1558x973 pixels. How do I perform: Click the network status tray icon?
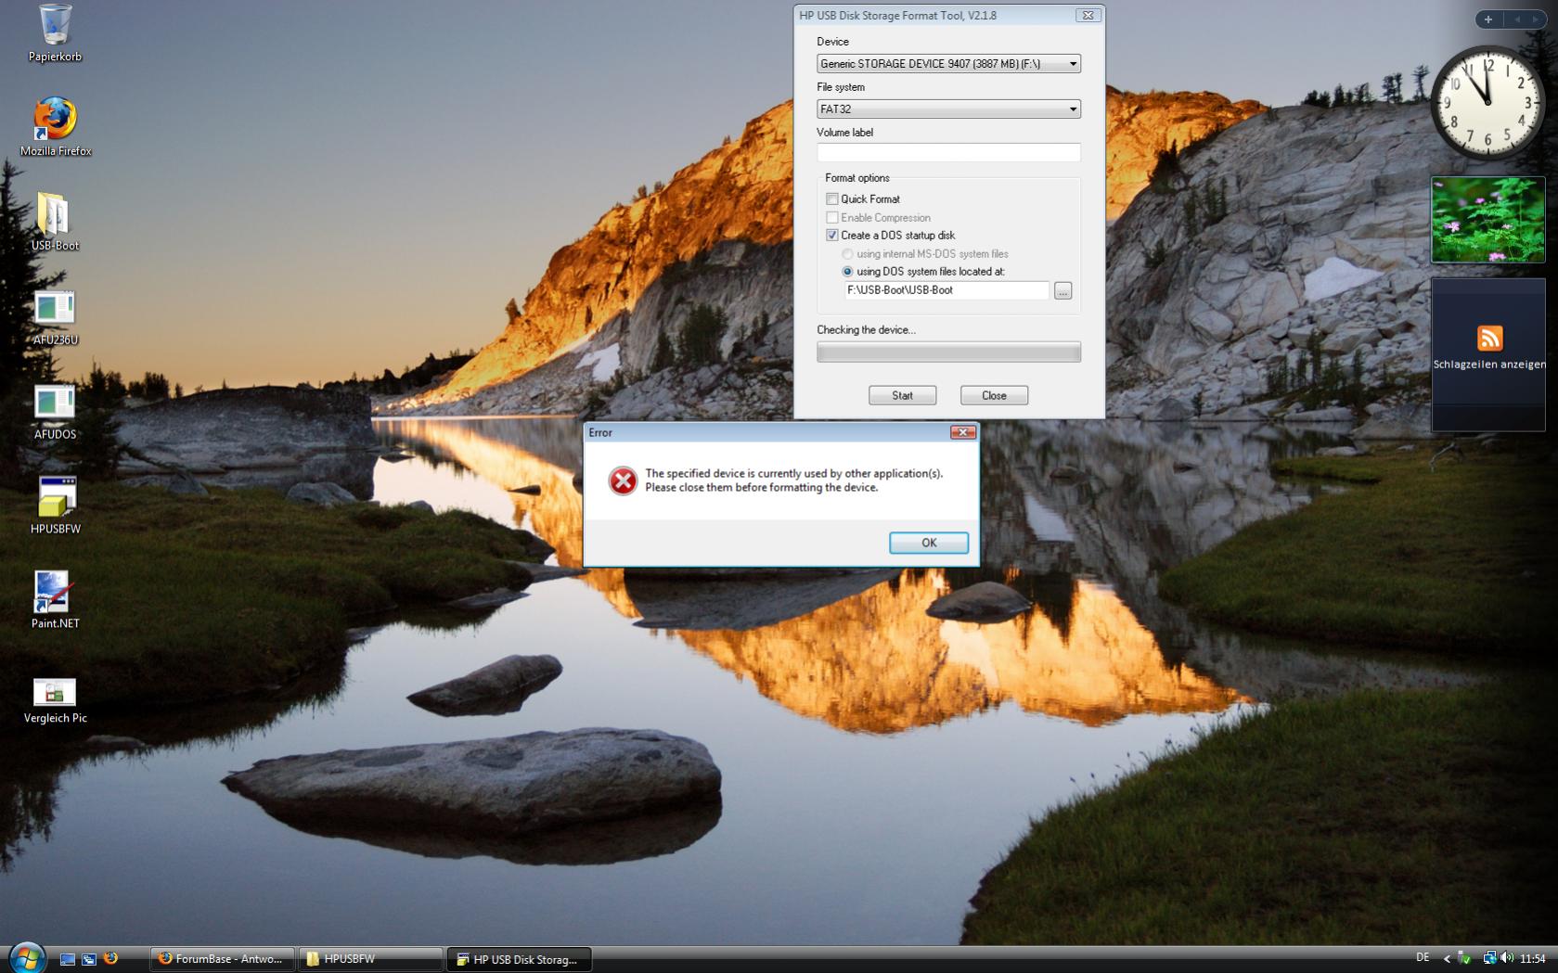coord(1488,958)
